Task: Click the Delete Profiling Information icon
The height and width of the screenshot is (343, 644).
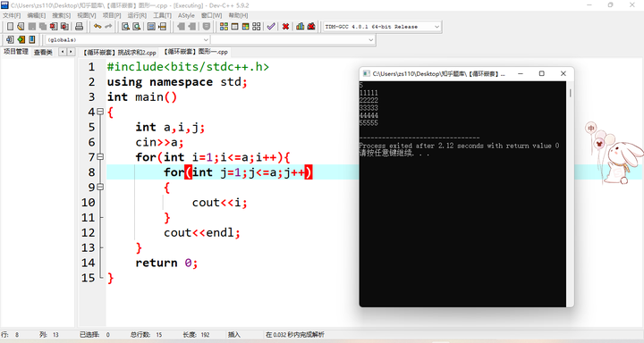Action: pyautogui.click(x=311, y=26)
